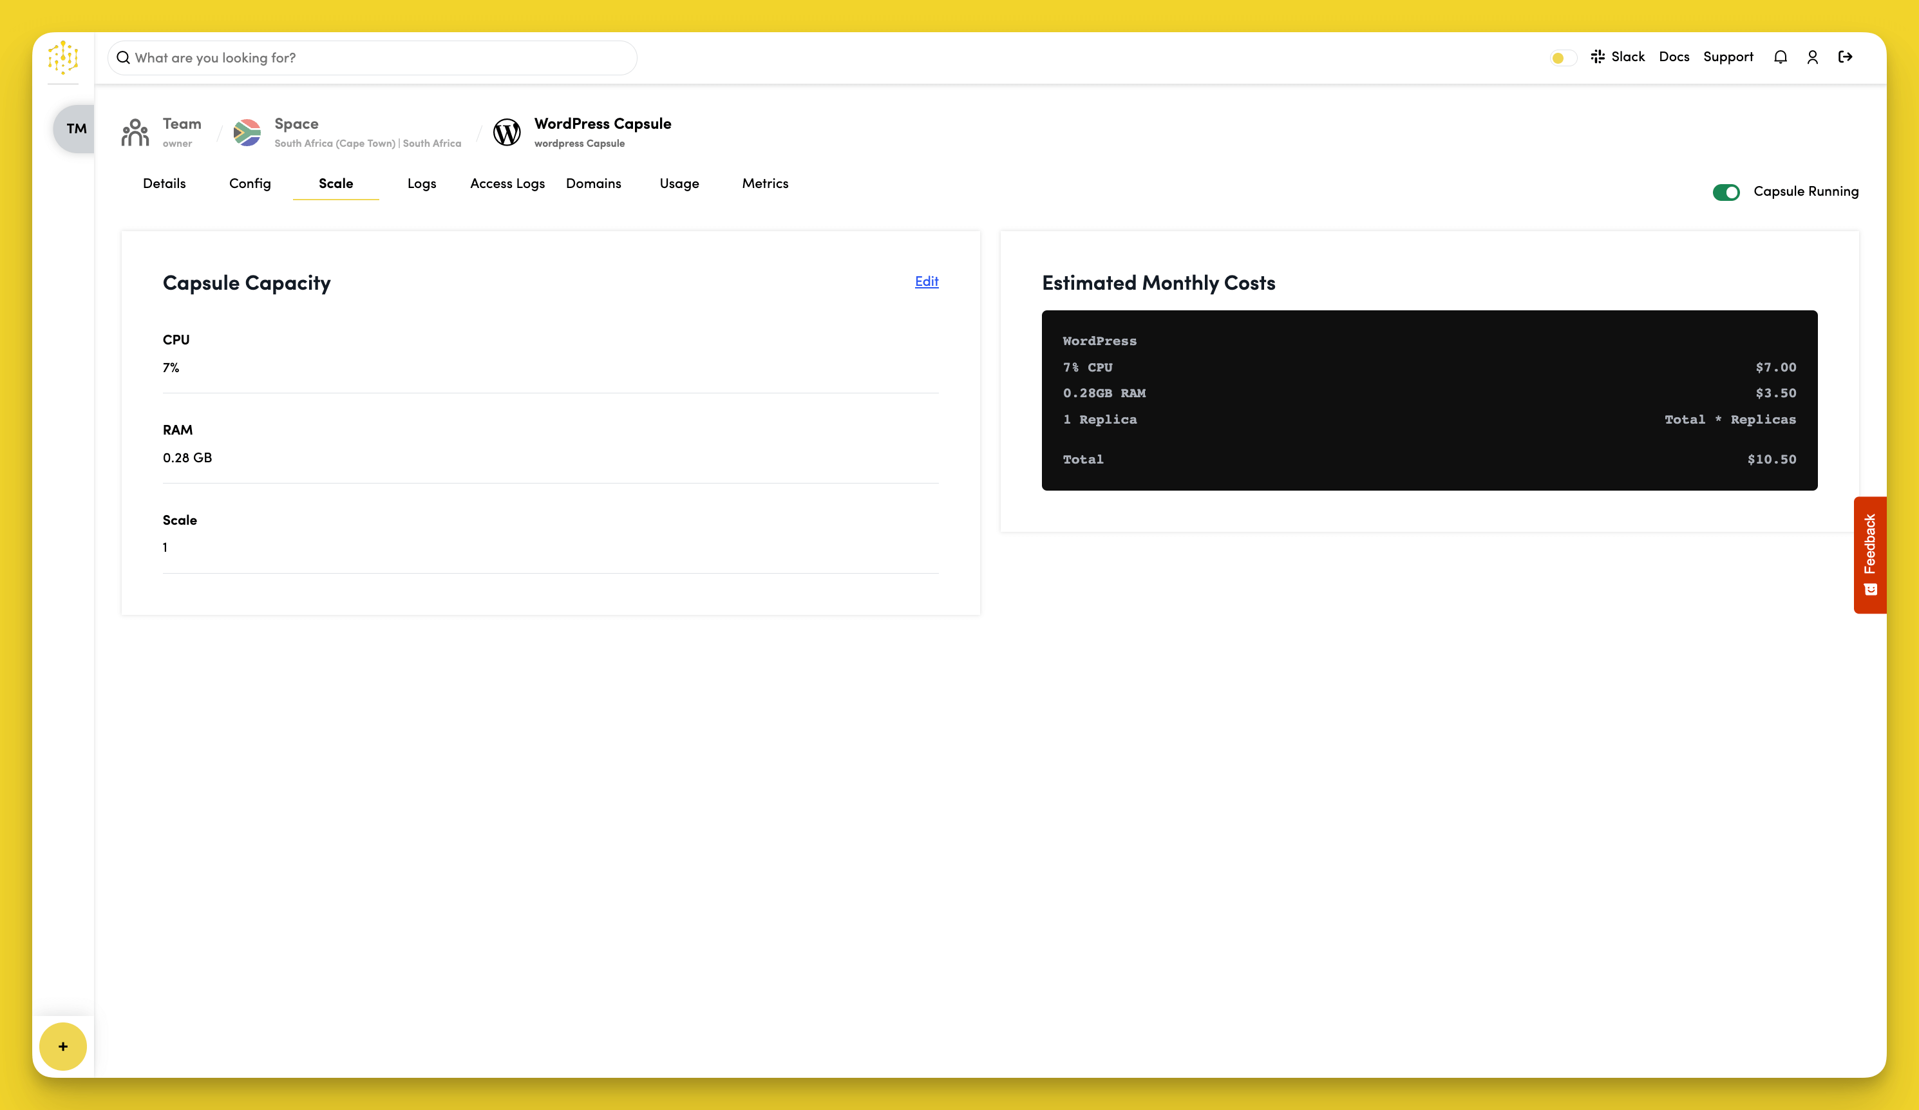Click the WordPress logo icon
The image size is (1919, 1110).
tap(506, 133)
